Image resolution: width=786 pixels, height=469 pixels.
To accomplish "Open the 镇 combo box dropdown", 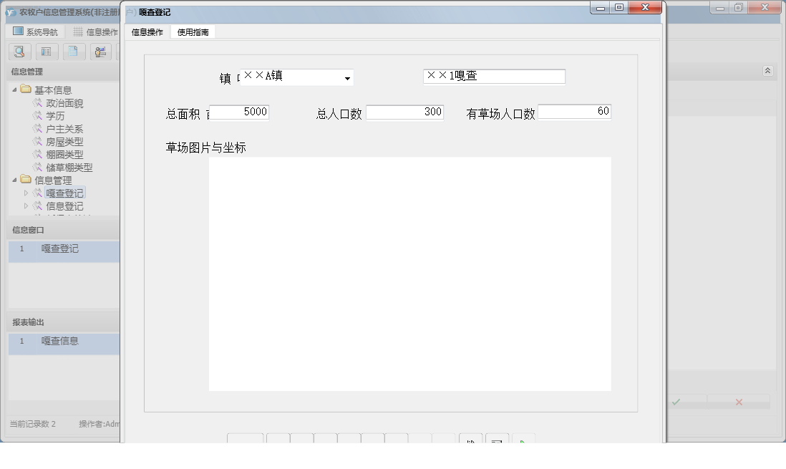I will [x=346, y=77].
